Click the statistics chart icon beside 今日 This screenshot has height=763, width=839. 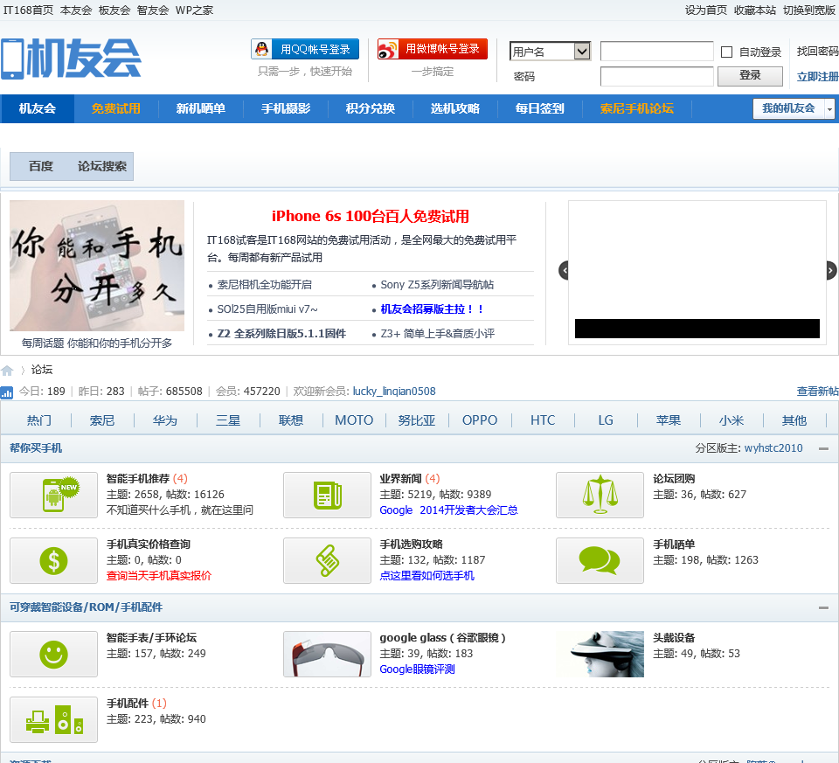tap(6, 392)
